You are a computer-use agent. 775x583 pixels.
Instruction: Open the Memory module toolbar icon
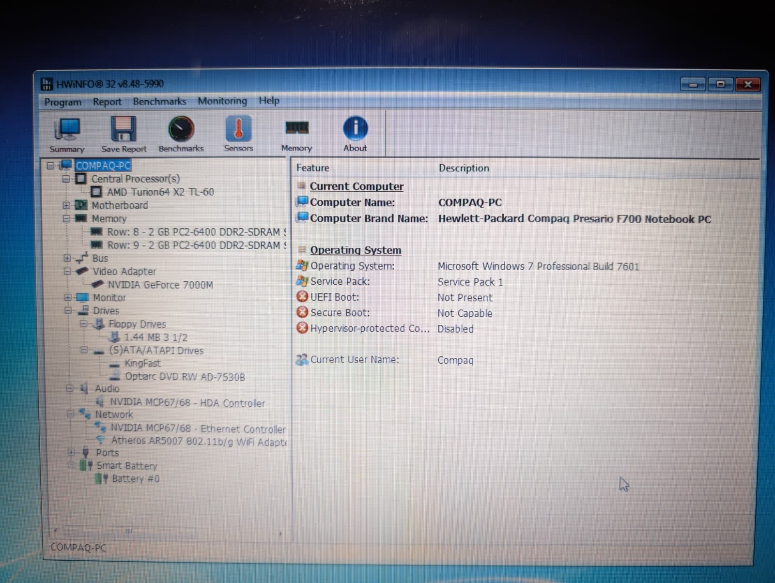pyautogui.click(x=296, y=128)
